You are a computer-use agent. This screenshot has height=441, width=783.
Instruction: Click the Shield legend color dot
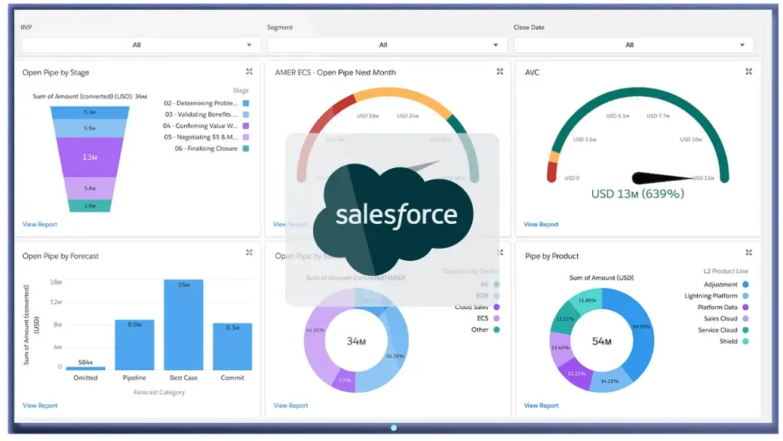[x=745, y=341]
